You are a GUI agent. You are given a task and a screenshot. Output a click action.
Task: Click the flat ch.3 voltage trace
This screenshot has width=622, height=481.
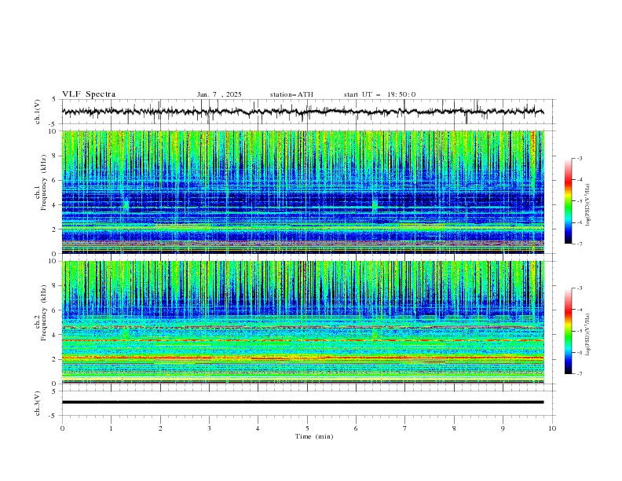(x=303, y=402)
